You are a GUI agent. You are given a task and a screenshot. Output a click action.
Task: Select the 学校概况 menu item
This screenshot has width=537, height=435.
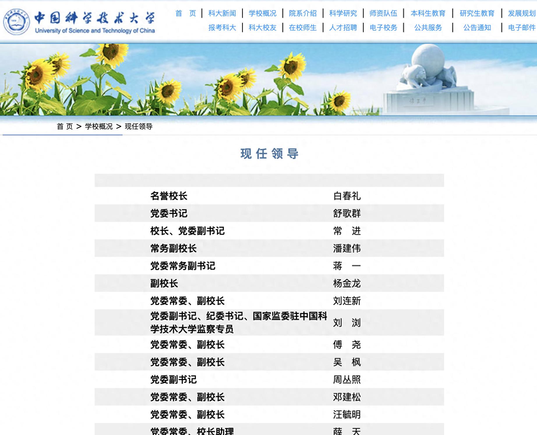pyautogui.click(x=262, y=13)
